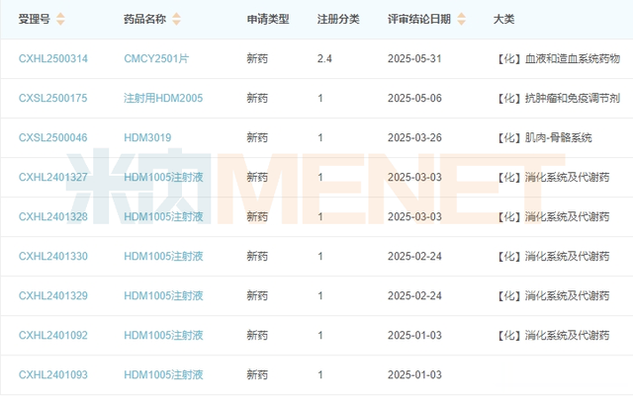The image size is (633, 397).
Task: Open acceptance number CXHL2401329
Action: tap(52, 296)
